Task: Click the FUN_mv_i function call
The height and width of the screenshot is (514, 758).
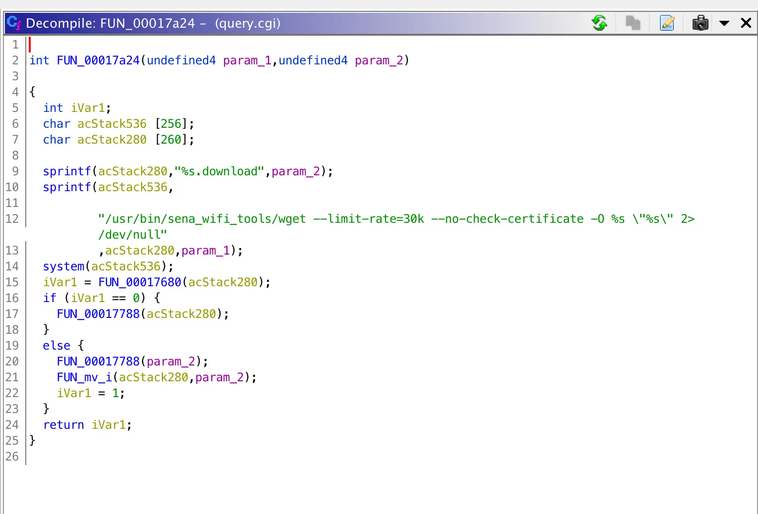Action: (84, 377)
